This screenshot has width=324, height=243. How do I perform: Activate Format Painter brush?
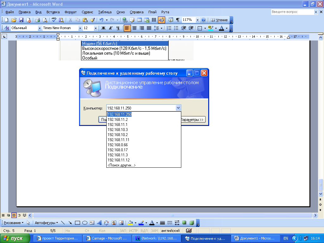pos(92,20)
